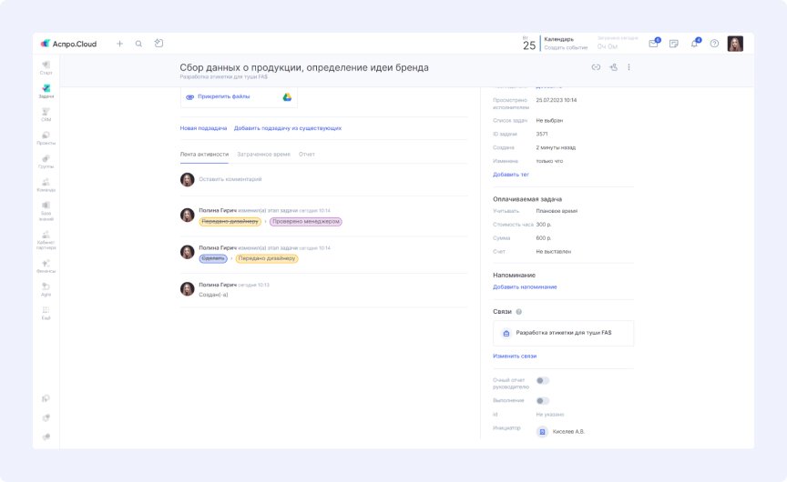Open task three-dot options menu
The height and width of the screenshot is (482, 787).
click(629, 67)
